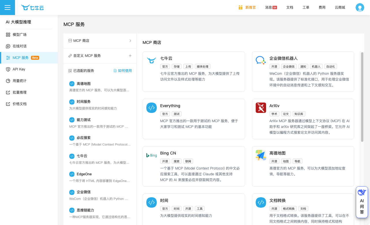
Task: Click the MCP store list scrollbar
Action: coord(362,97)
